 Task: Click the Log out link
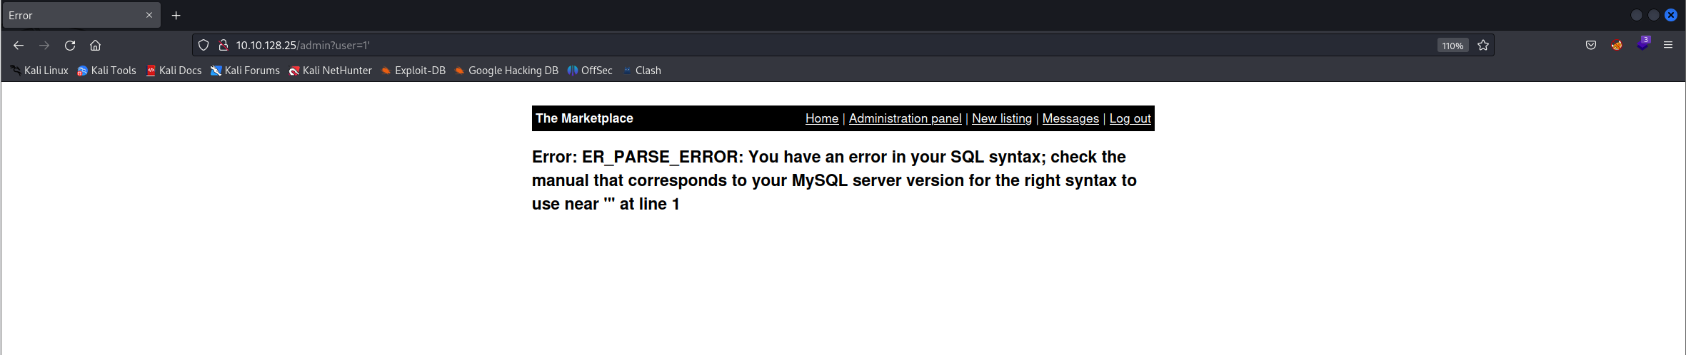click(x=1130, y=118)
